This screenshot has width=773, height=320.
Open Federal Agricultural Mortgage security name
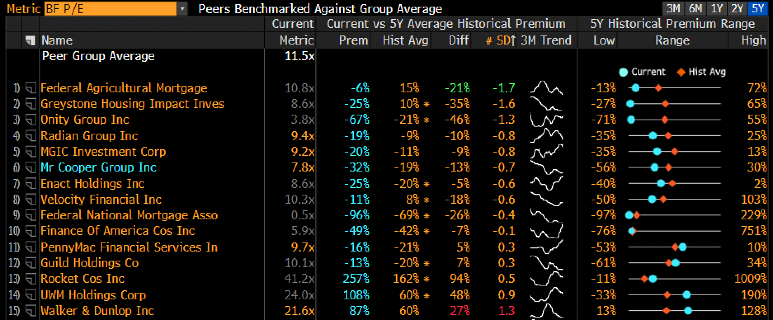click(x=124, y=88)
